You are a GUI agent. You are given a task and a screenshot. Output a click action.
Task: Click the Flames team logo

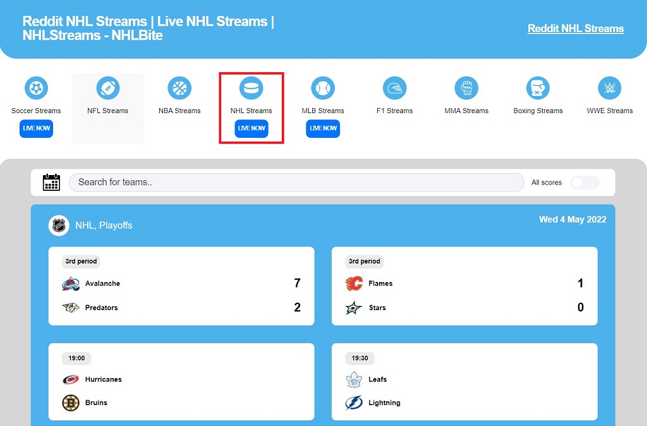click(354, 284)
